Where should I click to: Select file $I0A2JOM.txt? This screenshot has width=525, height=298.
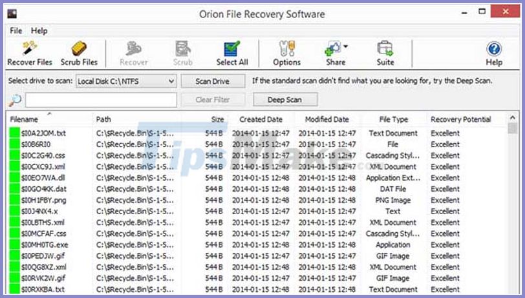click(x=43, y=133)
